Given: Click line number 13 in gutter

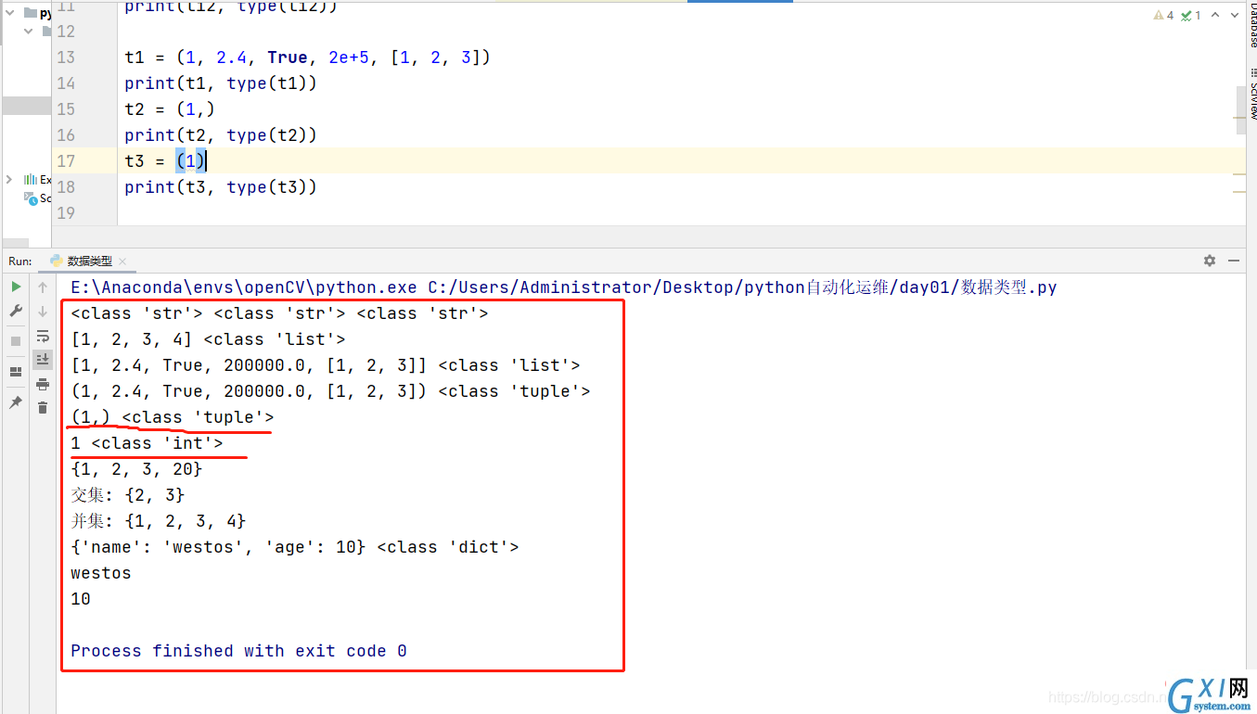Looking at the screenshot, I should [65, 57].
